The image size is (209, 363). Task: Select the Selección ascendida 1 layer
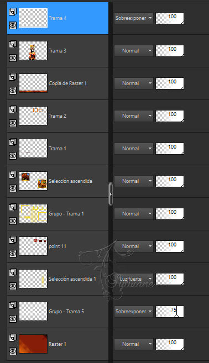pyautogui.click(x=58, y=279)
